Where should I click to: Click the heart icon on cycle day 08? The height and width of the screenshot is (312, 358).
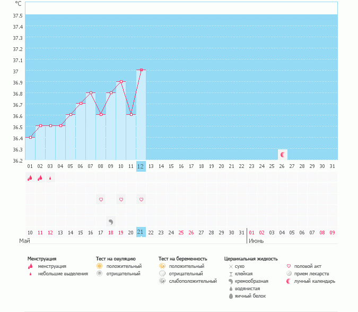pos(101,199)
